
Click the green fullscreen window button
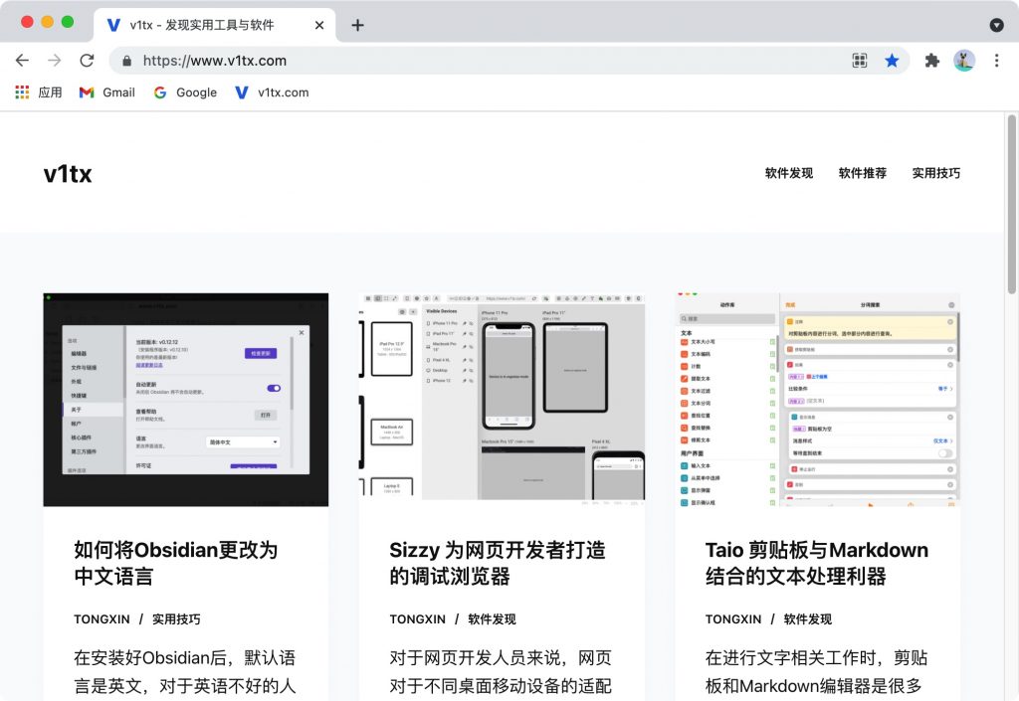coord(68,22)
